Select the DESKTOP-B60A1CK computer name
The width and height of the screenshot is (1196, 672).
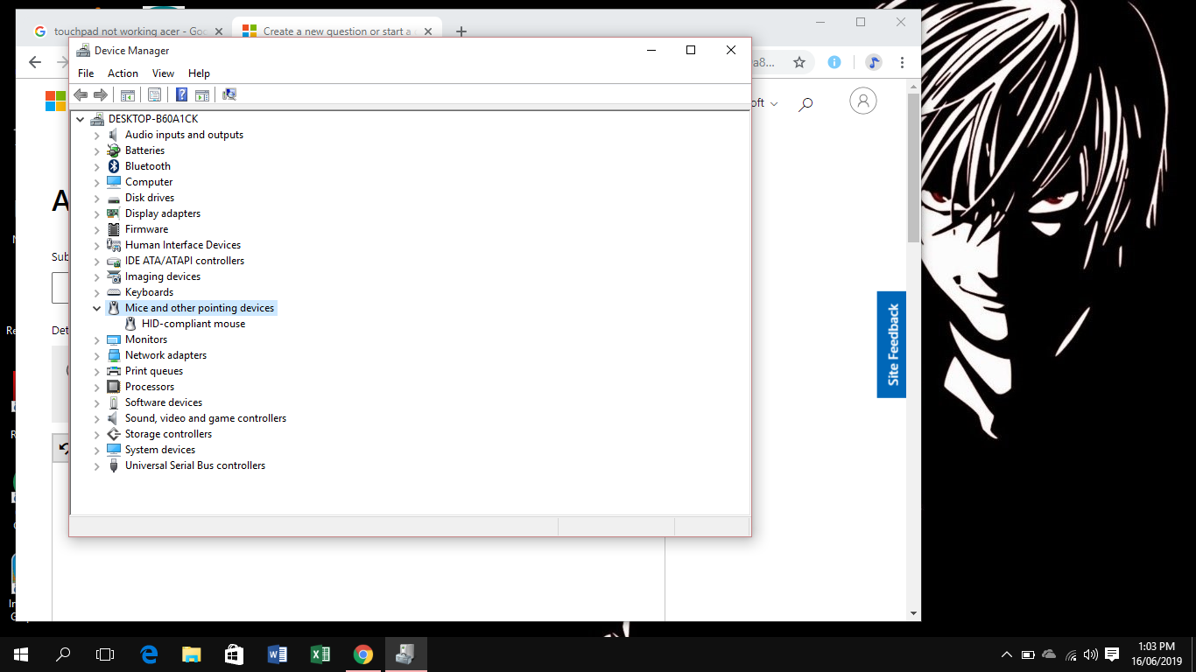[153, 119]
